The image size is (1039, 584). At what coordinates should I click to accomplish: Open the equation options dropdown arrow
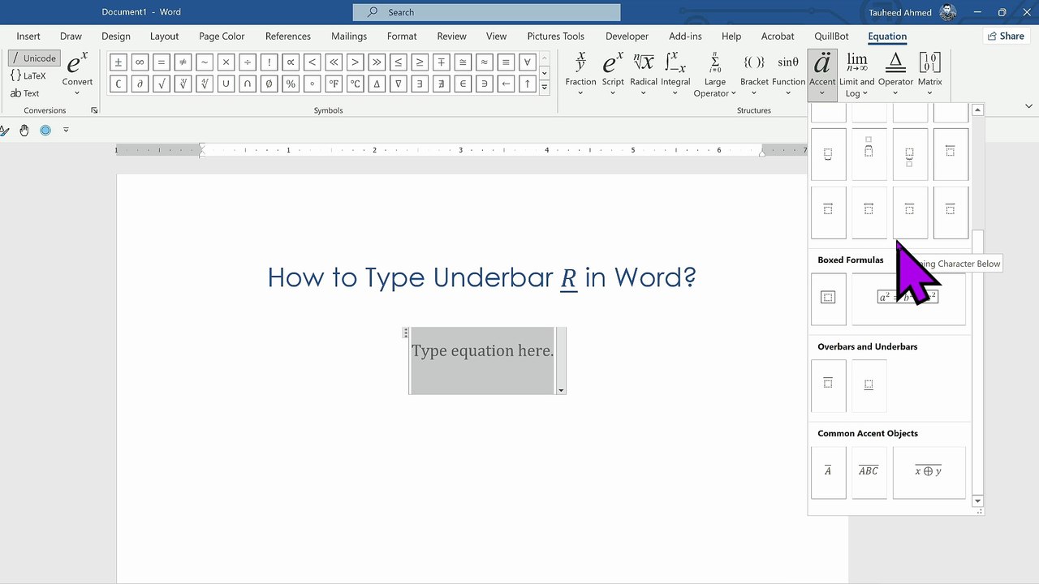coord(561,390)
